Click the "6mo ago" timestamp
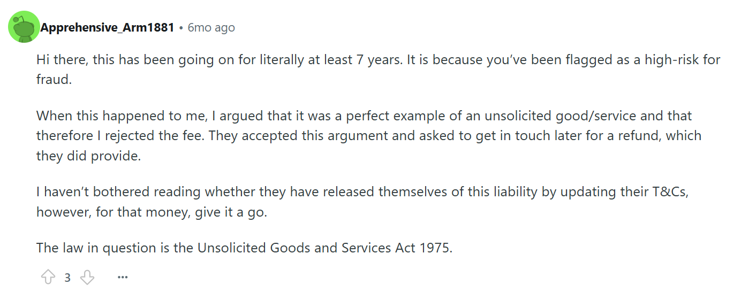Image resolution: width=734 pixels, height=292 pixels. [211, 27]
